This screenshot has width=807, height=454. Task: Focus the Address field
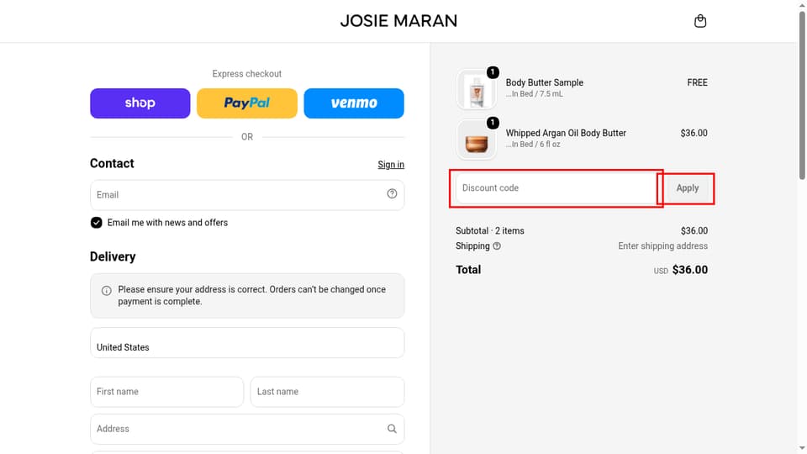point(247,429)
